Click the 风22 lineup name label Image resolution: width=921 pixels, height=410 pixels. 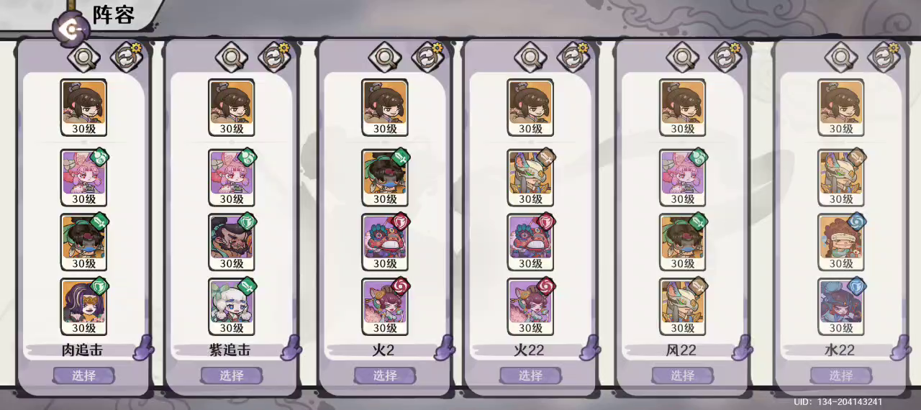[682, 350]
